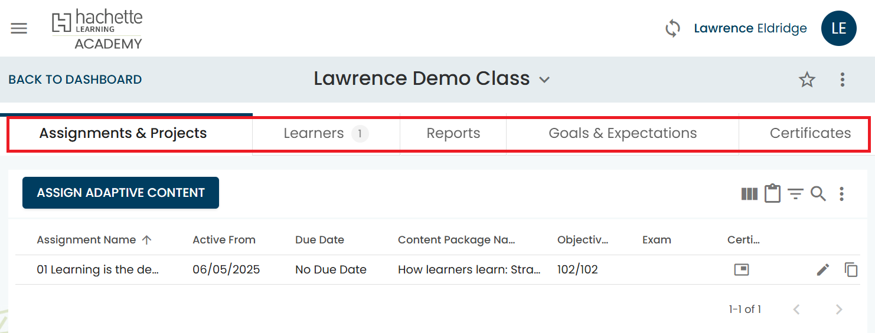Open the column chooser icon
The width and height of the screenshot is (875, 333).
(x=749, y=194)
